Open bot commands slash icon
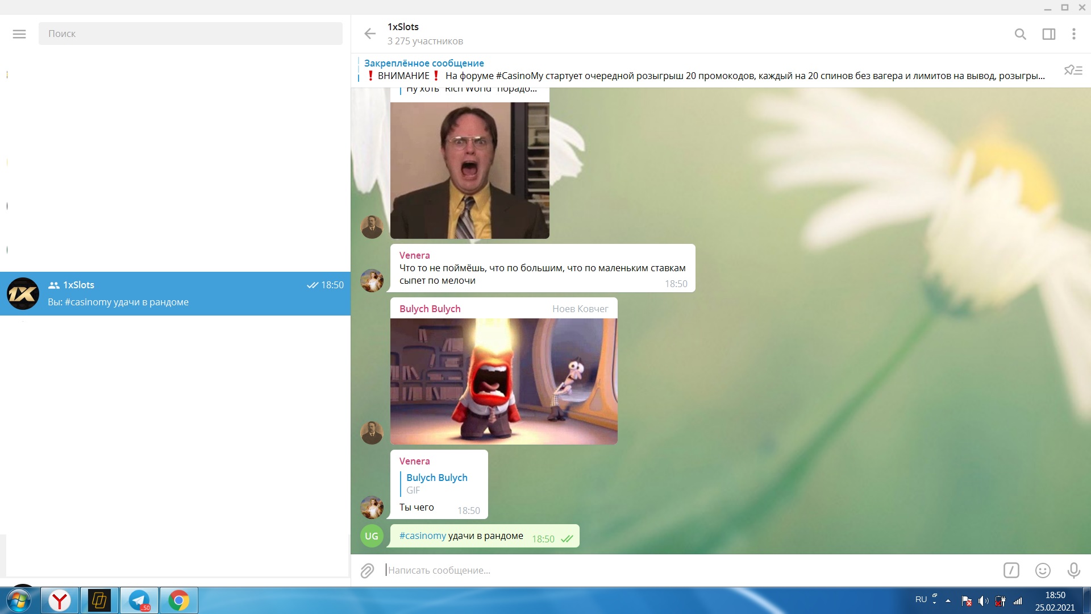The image size is (1091, 614). (1011, 570)
